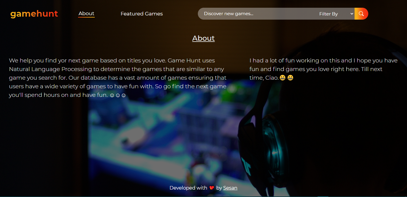
Task: Click the orange underline beneath About nav
Action: pyautogui.click(x=86, y=17)
